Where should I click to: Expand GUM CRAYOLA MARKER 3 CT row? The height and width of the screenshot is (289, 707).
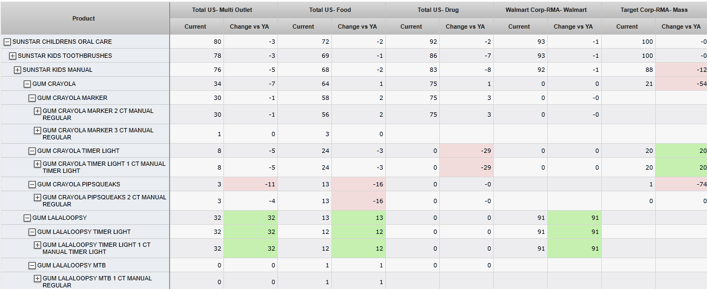(38, 130)
